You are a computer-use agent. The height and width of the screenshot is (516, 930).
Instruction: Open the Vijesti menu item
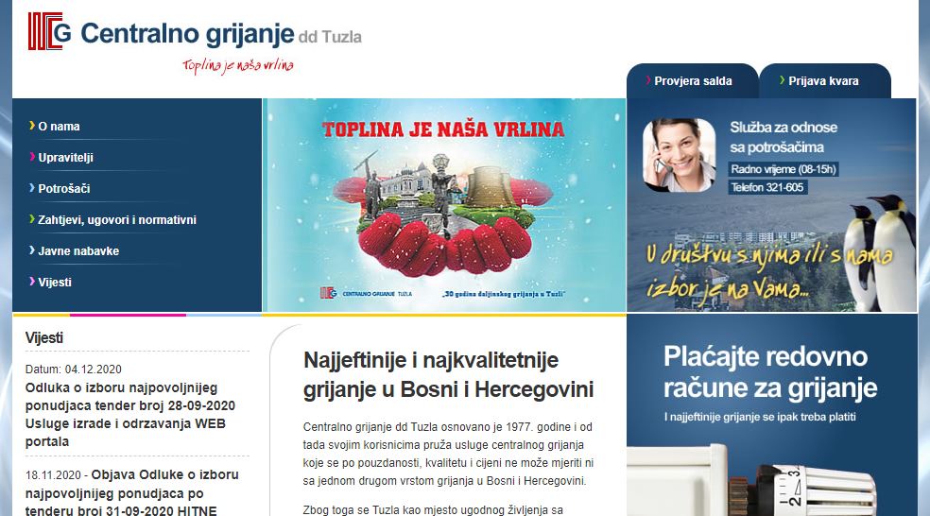pos(55,283)
